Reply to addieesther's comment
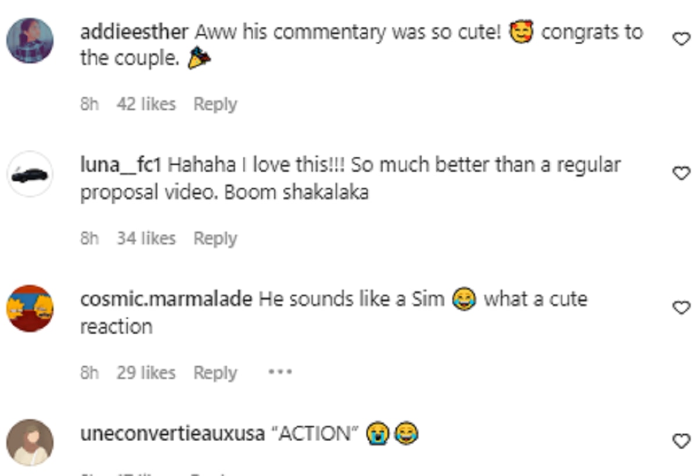 215,104
